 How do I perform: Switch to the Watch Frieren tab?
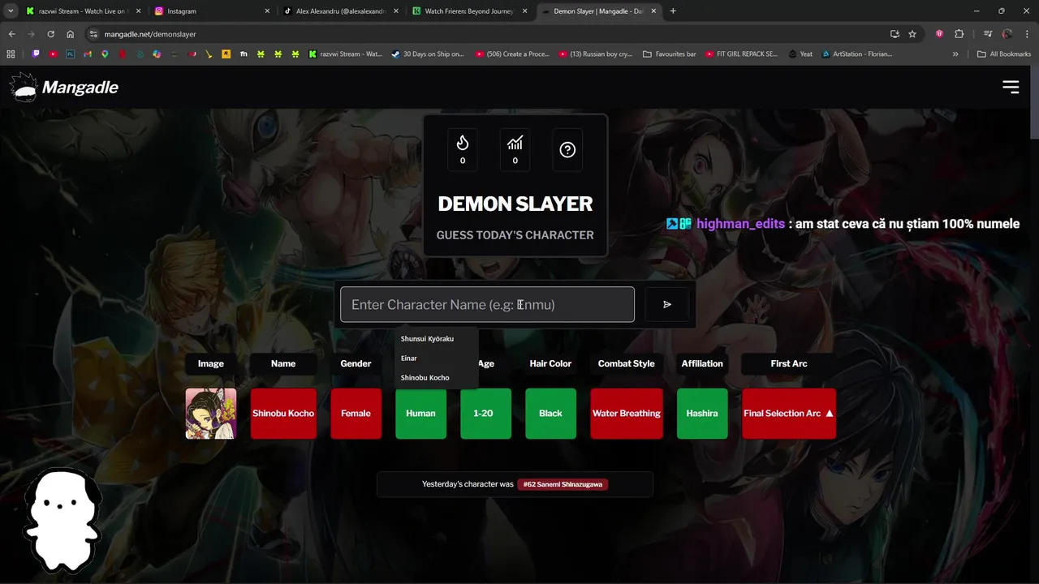pos(469,11)
